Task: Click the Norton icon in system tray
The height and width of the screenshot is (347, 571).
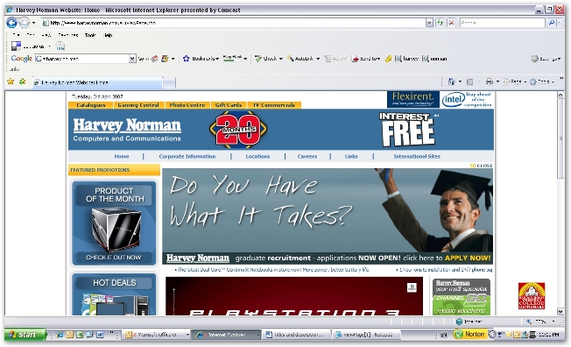Action: pyautogui.click(x=469, y=334)
